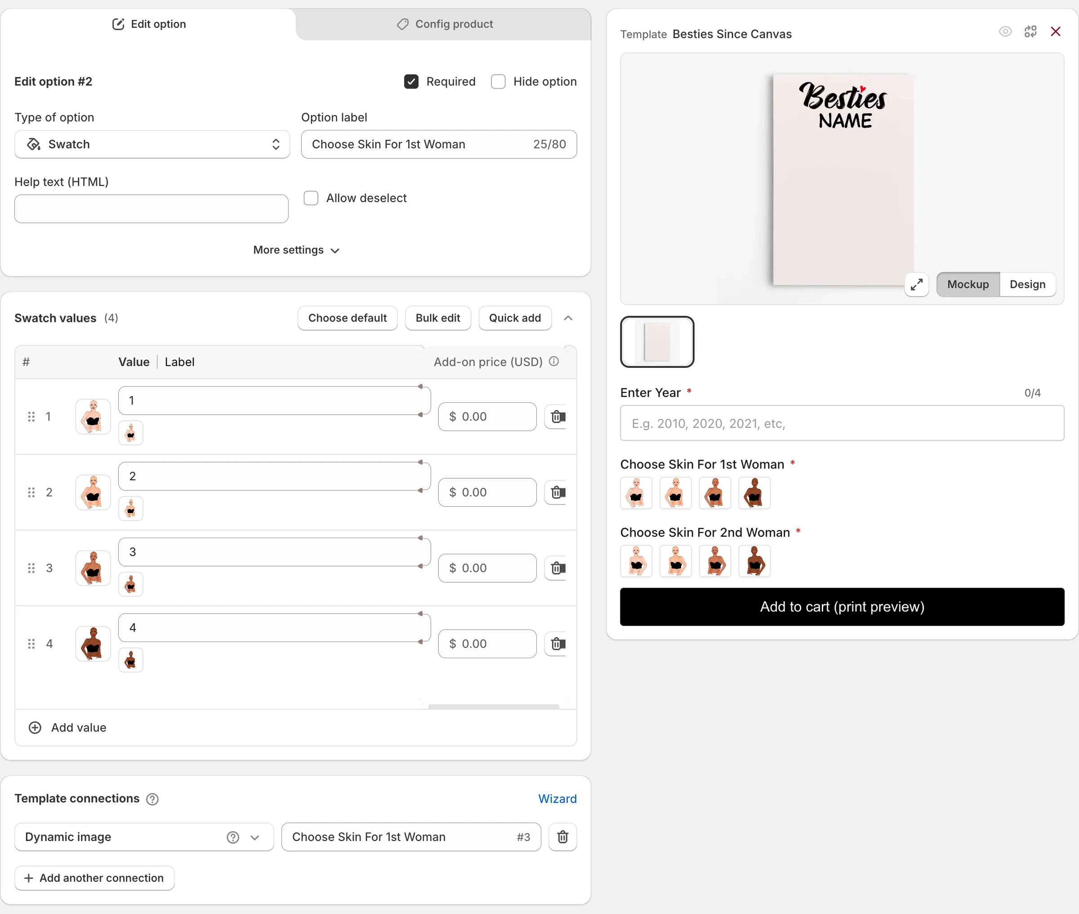Open Template connections help icon
Screen dimensions: 1079x914
coord(152,799)
